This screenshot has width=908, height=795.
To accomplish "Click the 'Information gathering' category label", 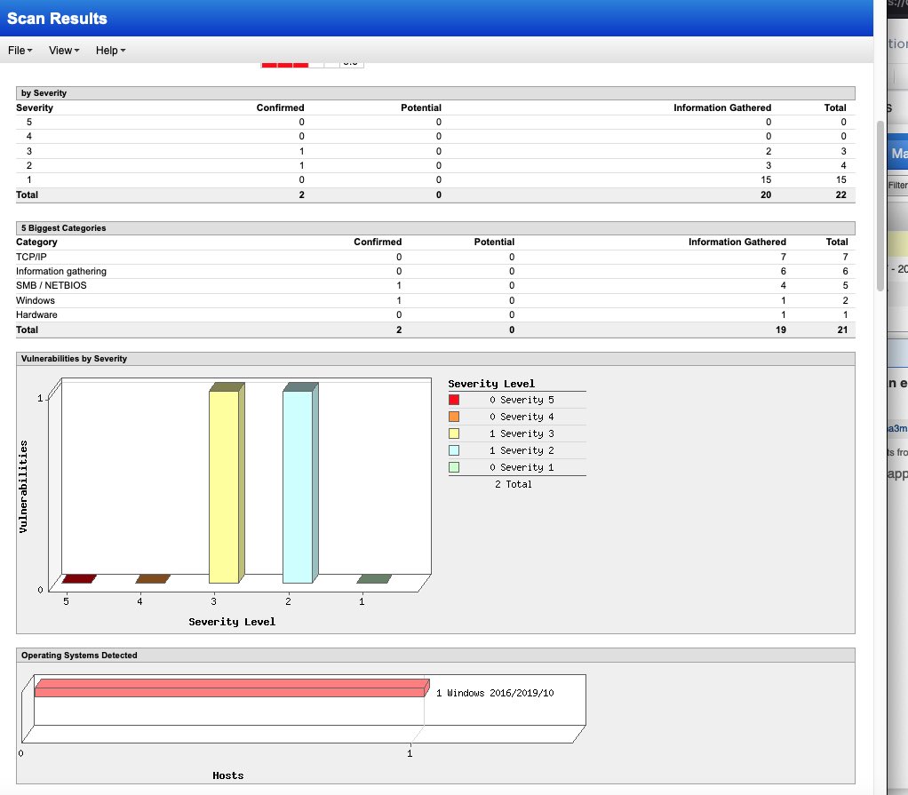I will (61, 271).
